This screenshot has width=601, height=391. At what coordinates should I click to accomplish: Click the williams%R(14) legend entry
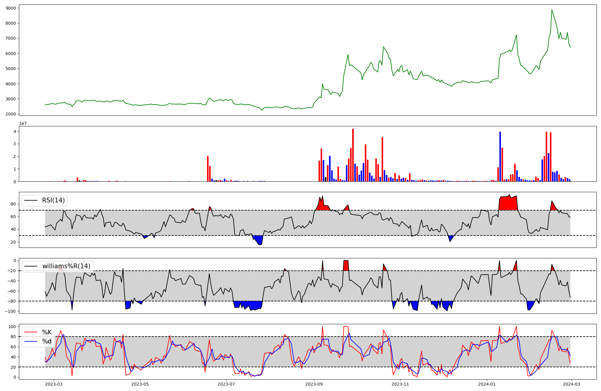click(66, 266)
